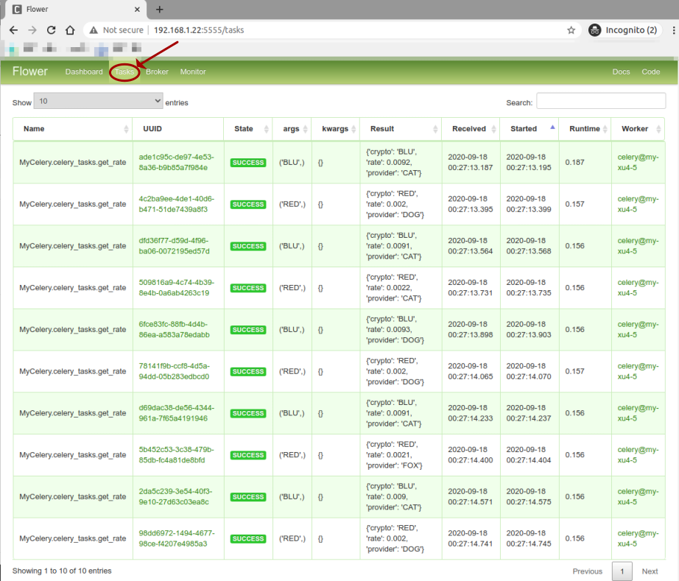The width and height of the screenshot is (679, 581).
Task: Sort table by Runtime column
Action: click(584, 129)
